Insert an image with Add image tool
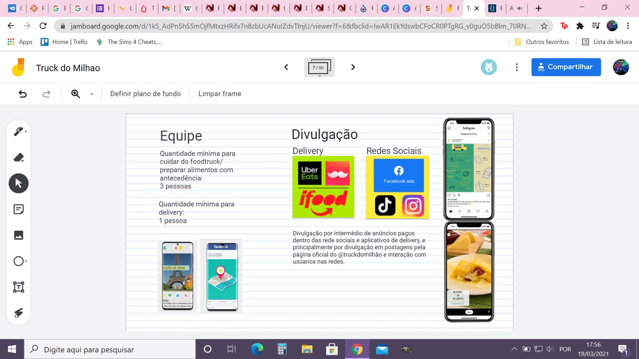Screen dimensions: 639x359 [x=19, y=235]
